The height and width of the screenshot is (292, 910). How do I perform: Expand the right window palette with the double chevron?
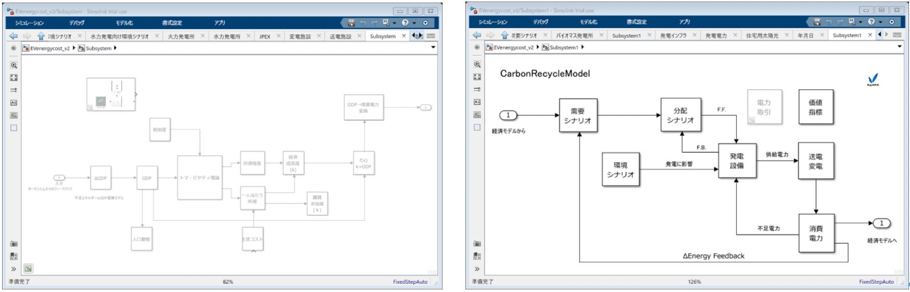pyautogui.click(x=477, y=269)
